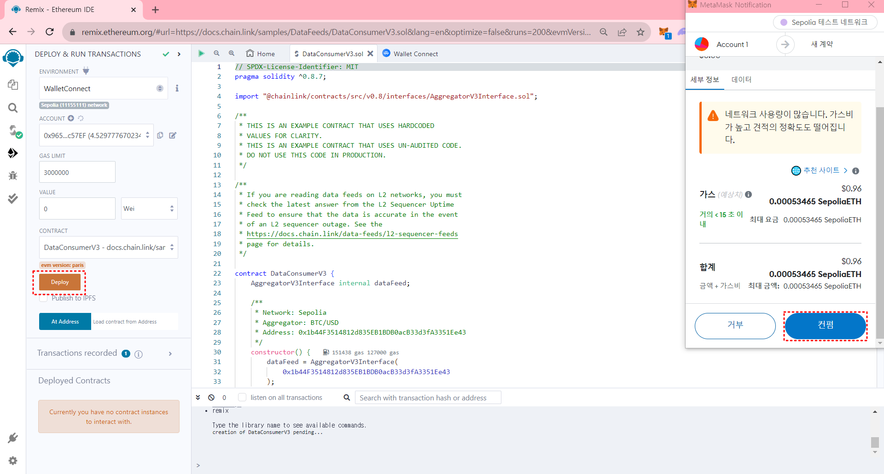Click the 컨펌 confirm button
Viewport: 884px width, 474px height.
tap(826, 326)
